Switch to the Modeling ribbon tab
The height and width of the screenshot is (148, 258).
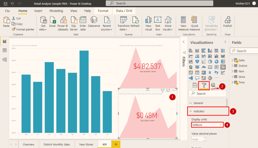56,11
